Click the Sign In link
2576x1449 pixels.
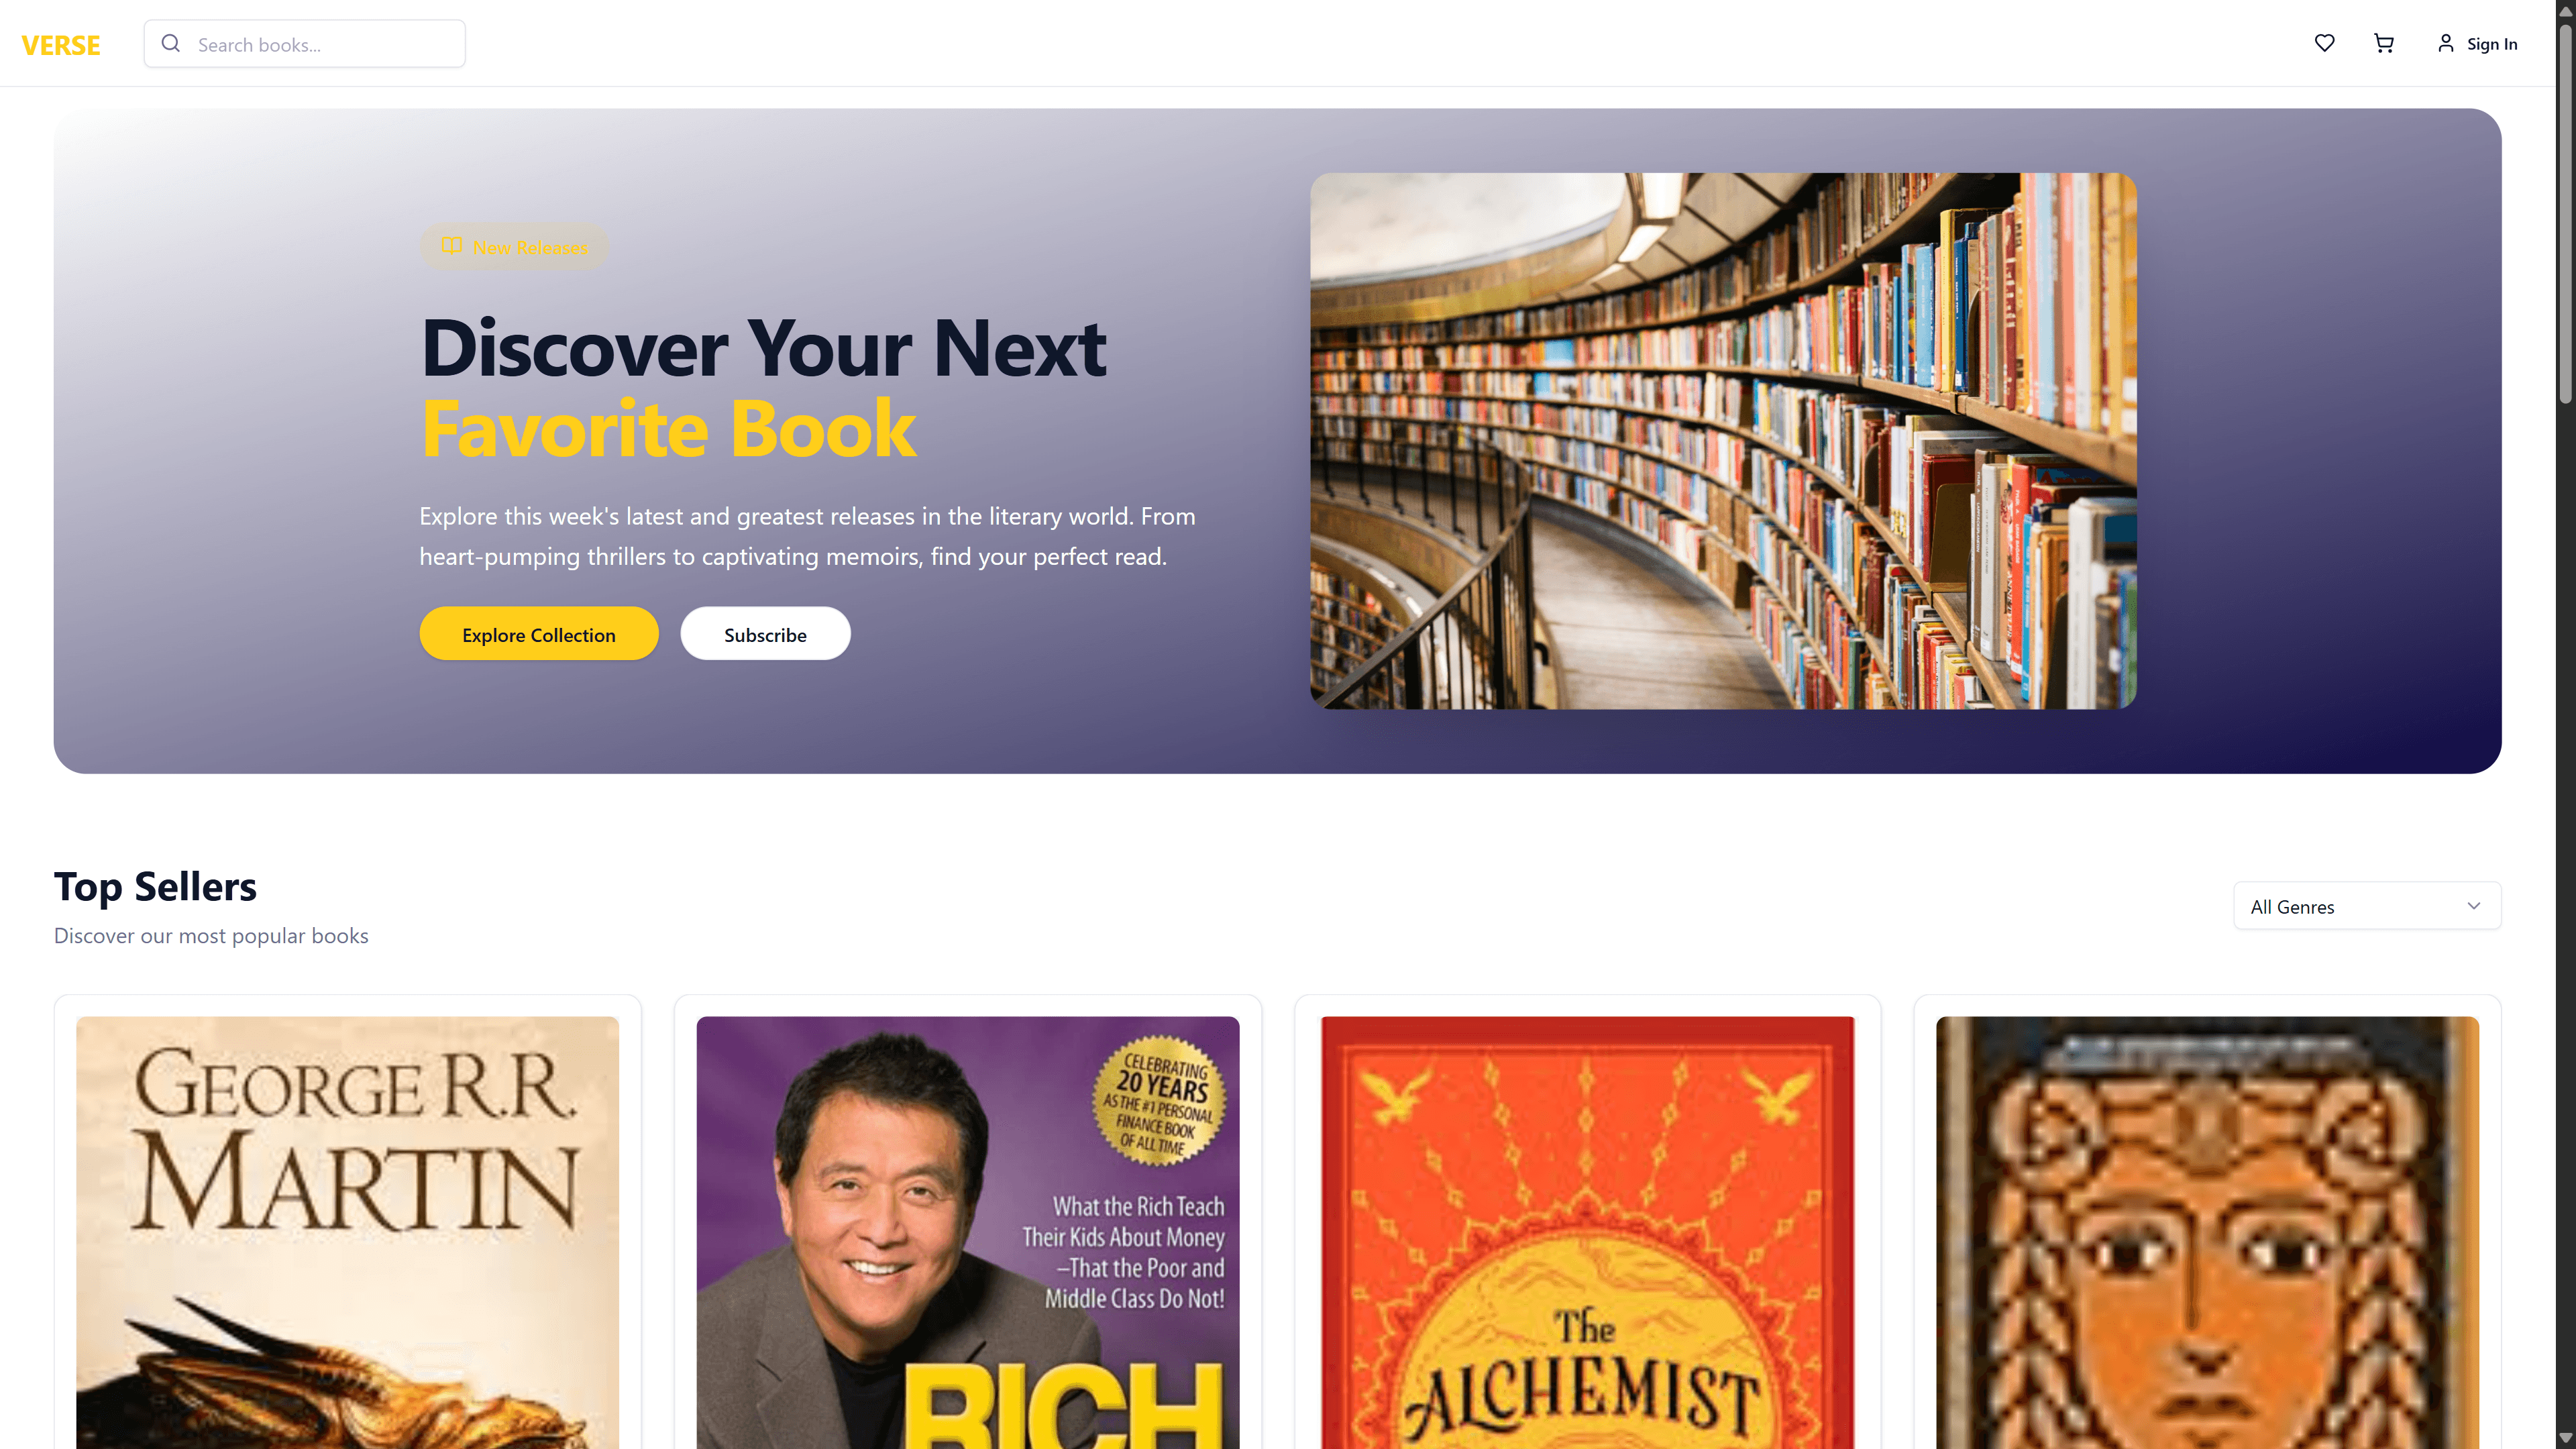click(x=2491, y=44)
